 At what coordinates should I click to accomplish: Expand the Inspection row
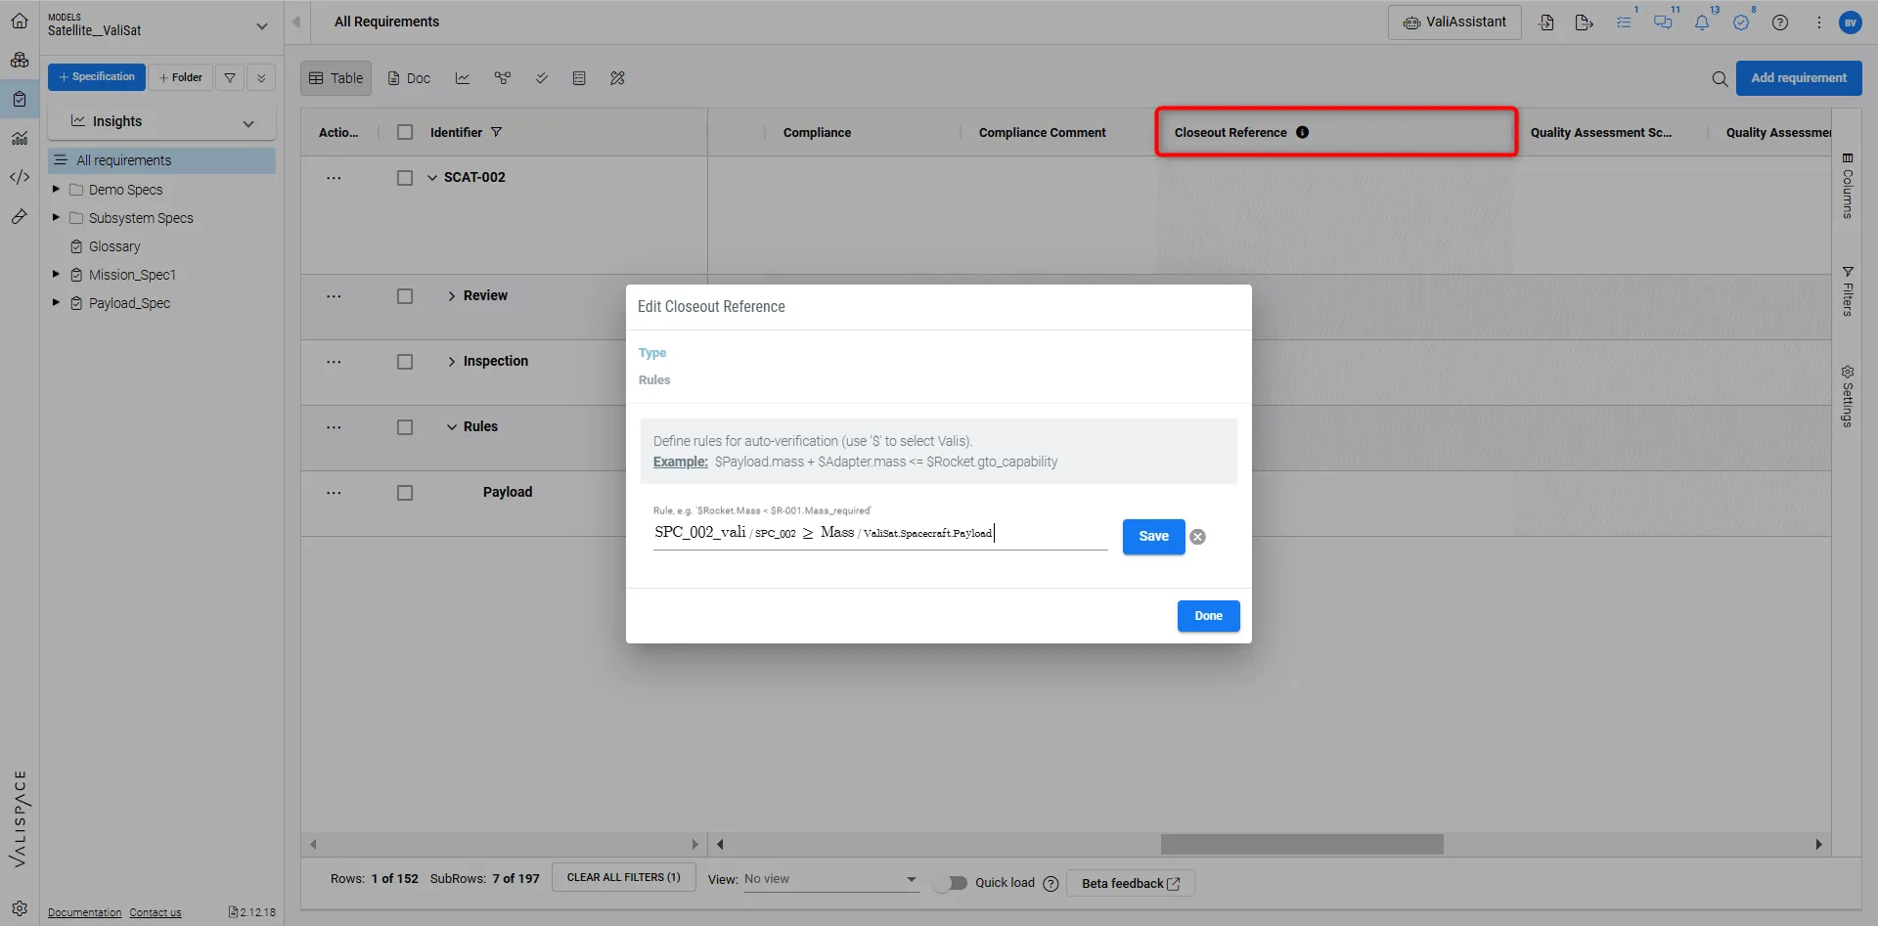pyautogui.click(x=452, y=362)
